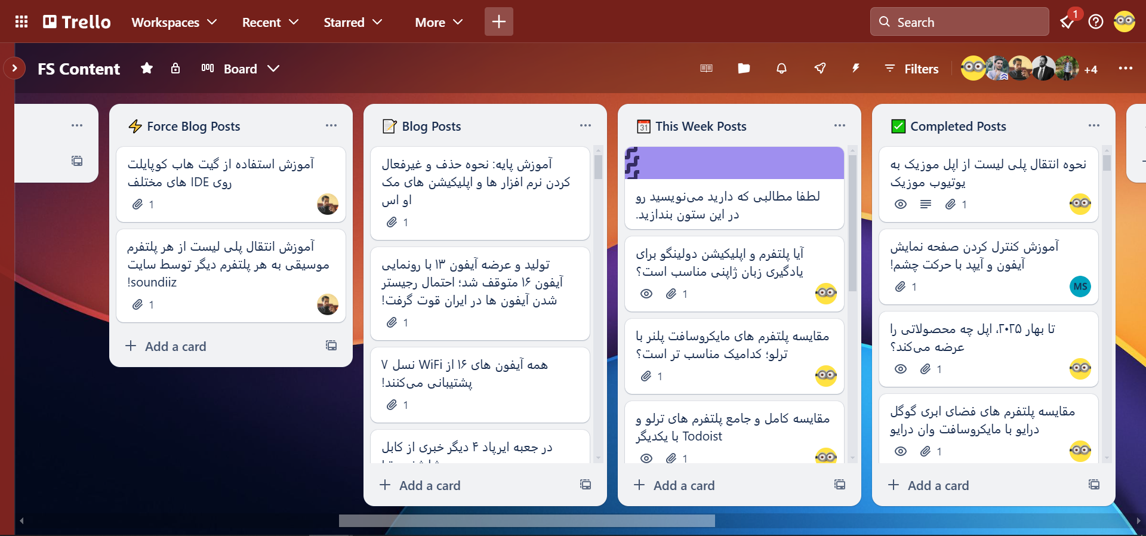1146x536 pixels.
Task: Click the MS member avatar on card
Action: click(1080, 287)
